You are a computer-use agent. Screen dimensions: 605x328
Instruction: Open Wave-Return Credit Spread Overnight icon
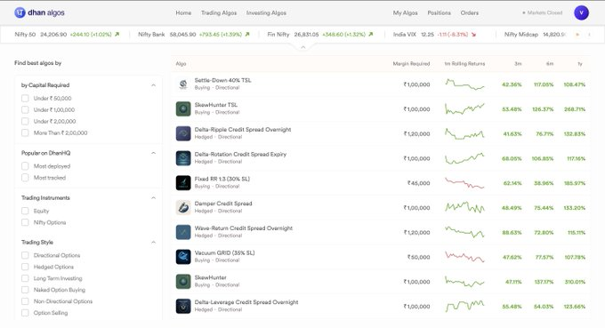(x=183, y=232)
